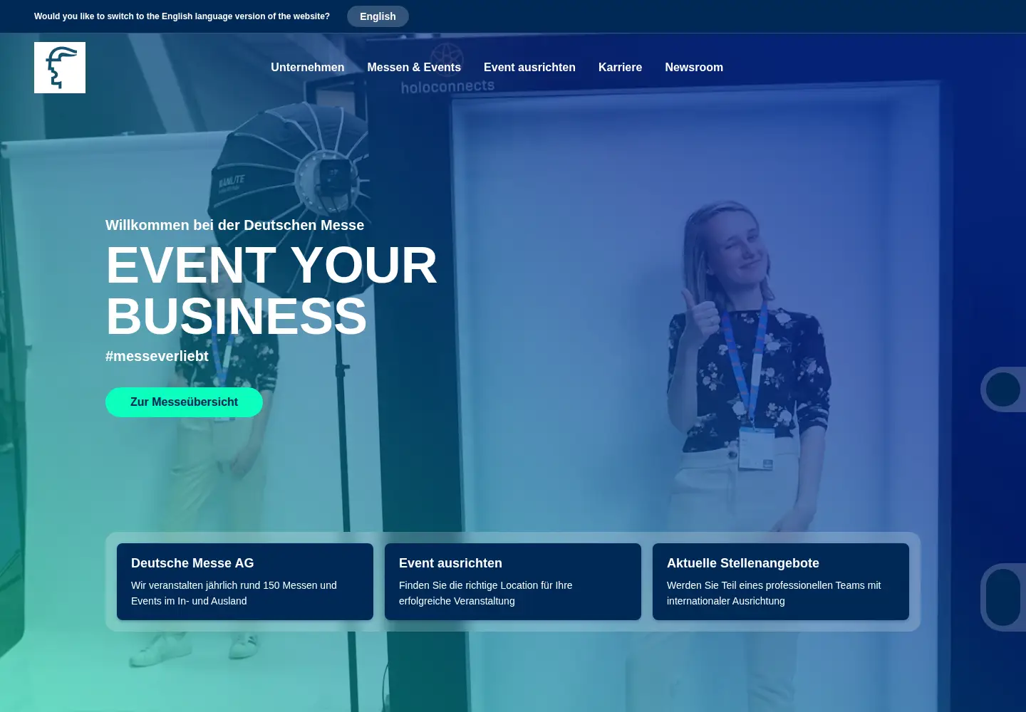Go to the Karriere section
Viewport: 1026px width, 712px height.
pyautogui.click(x=620, y=67)
